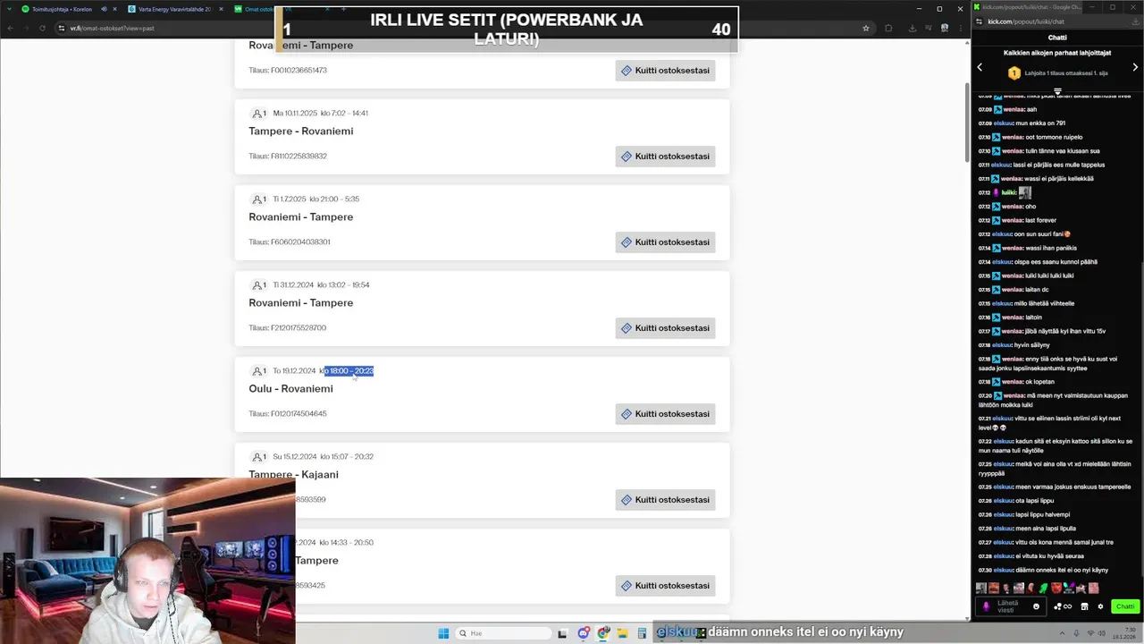Click passenger icon on the Oulu - Rovaniemi card
The image size is (1144, 644).
point(257,370)
